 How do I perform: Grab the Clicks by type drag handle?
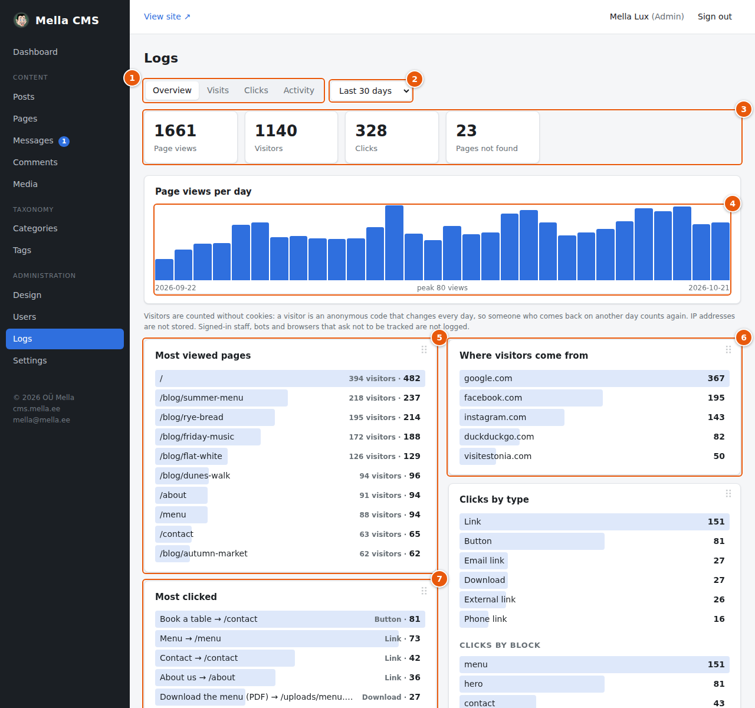(728, 493)
